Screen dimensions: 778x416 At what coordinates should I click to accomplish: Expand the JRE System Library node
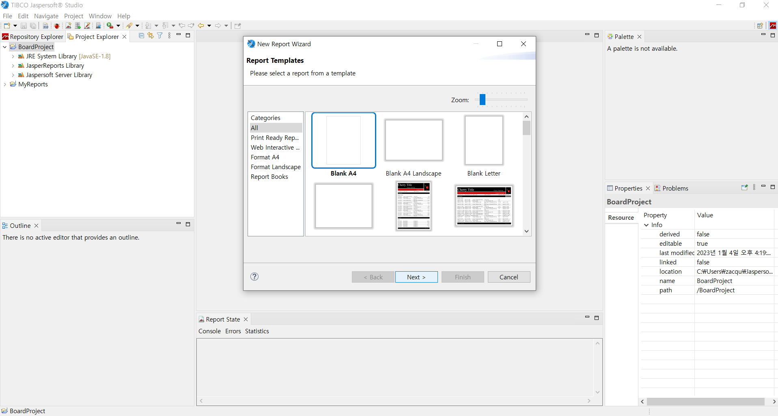coord(13,56)
